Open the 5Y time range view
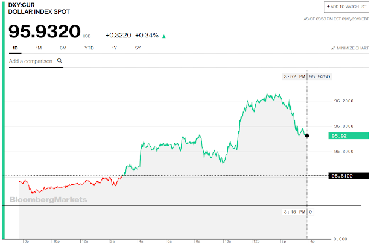Screen dimensions: 386x248 (x=138, y=48)
